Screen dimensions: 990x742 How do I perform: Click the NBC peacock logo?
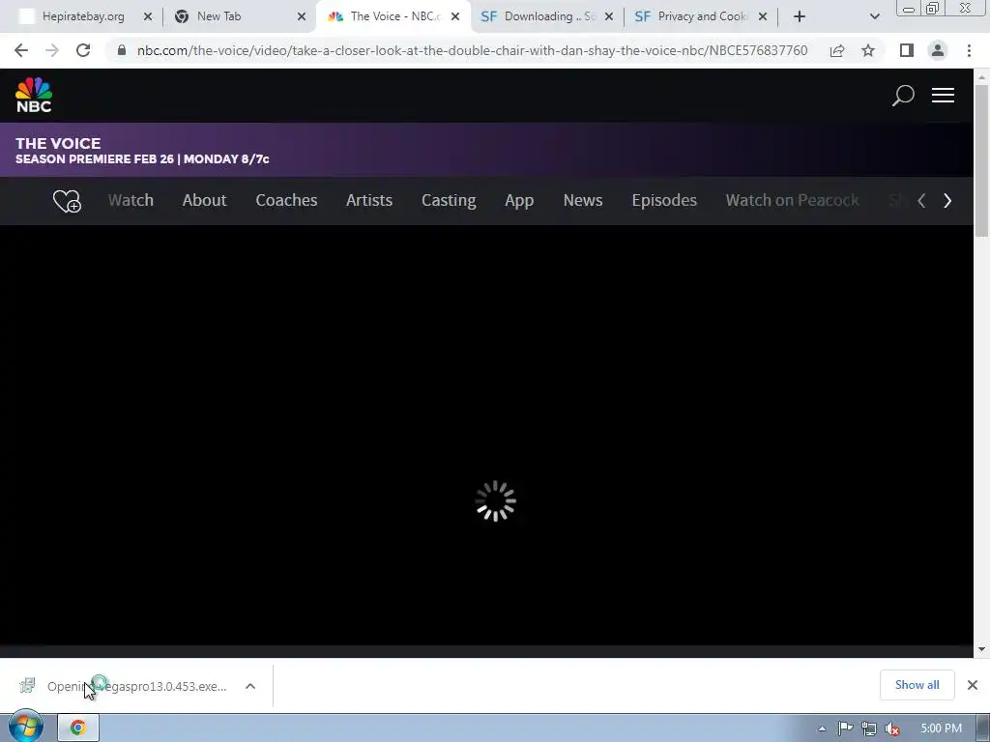tap(34, 96)
